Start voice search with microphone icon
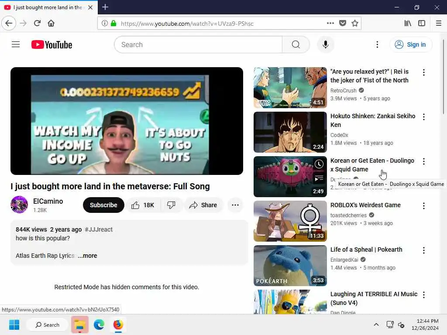Screen dimensions: 447x335 (325, 44)
